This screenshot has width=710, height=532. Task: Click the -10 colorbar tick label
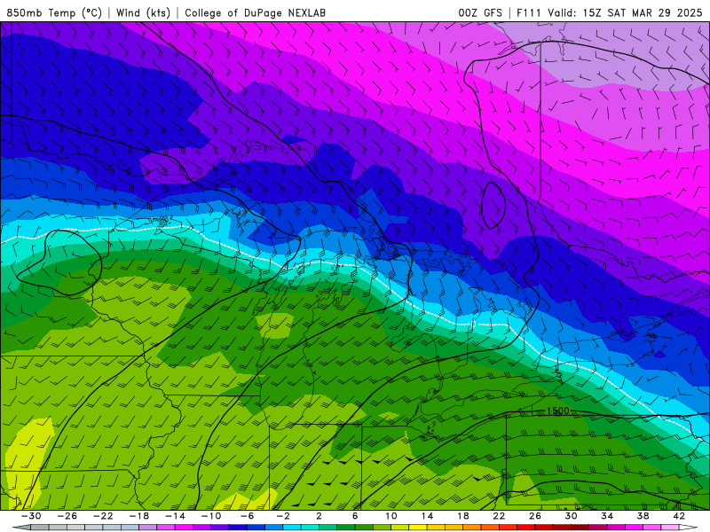click(211, 516)
